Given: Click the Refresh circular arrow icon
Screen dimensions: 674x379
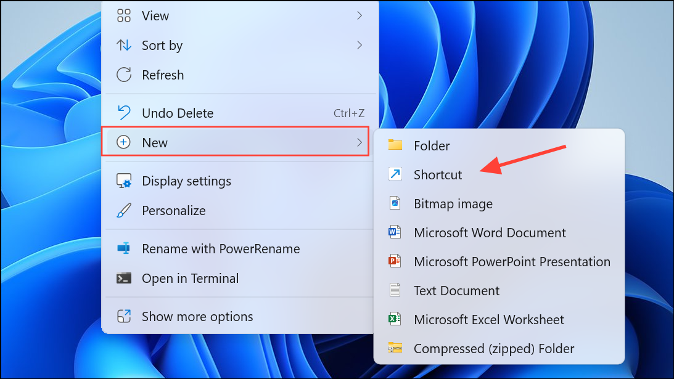Looking at the screenshot, I should 123,75.
